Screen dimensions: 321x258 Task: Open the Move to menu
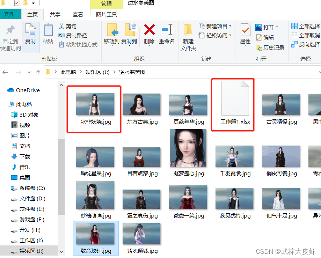coord(111,34)
